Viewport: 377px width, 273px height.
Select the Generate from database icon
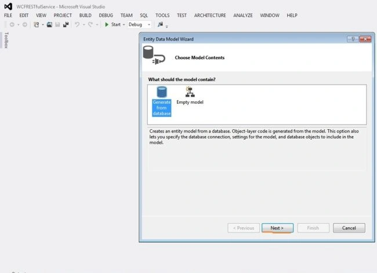coord(162,92)
